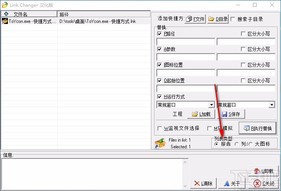Select the 大图标 list type radio button
The height and width of the screenshot is (191, 281).
click(251, 144)
